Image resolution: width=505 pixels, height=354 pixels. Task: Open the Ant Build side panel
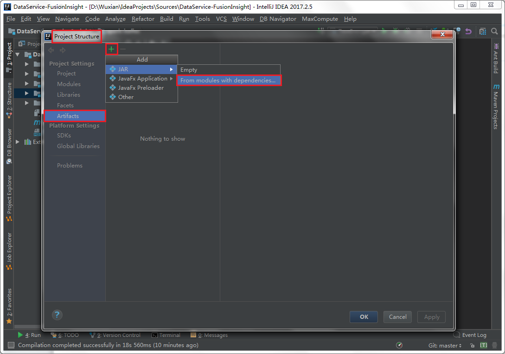496,58
